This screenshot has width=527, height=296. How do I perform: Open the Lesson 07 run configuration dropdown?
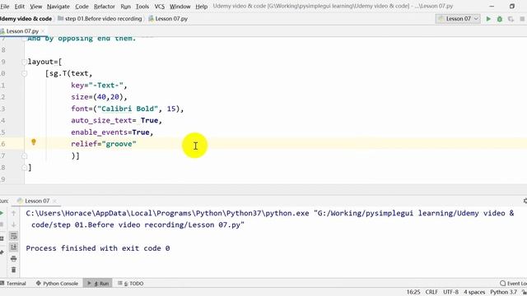[x=458, y=19]
